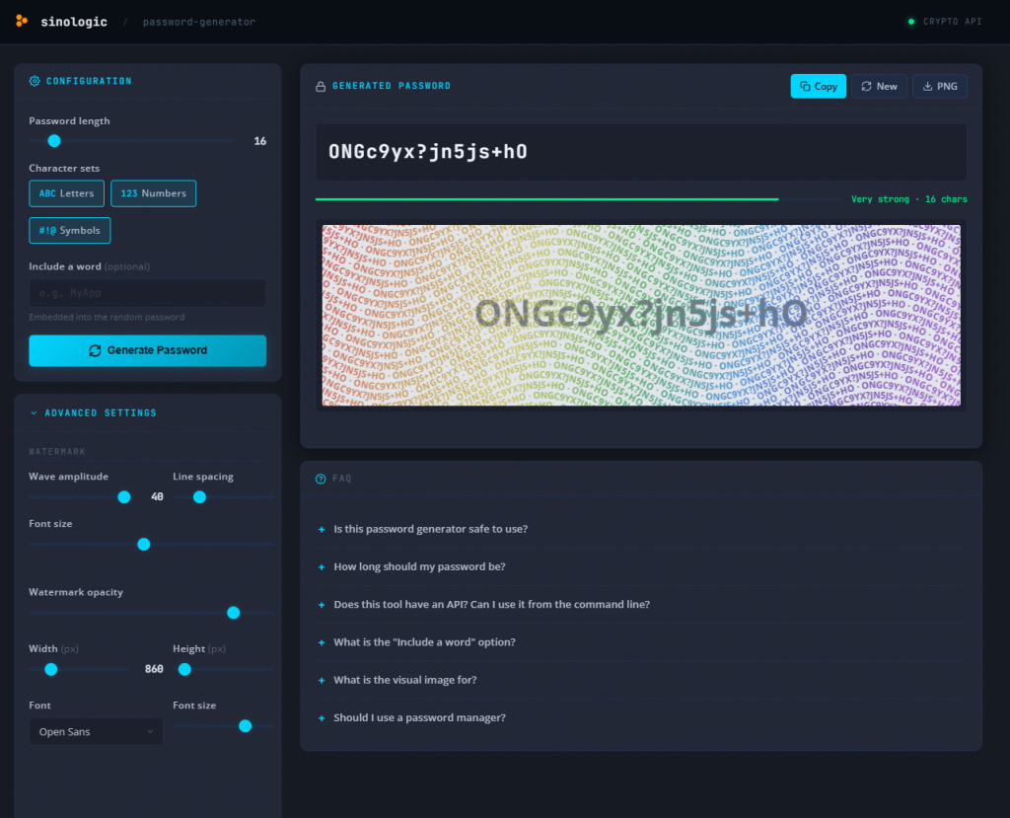Screen dimensions: 1010x818
Task: Toggle the ABC Letters character set
Action: (x=66, y=193)
